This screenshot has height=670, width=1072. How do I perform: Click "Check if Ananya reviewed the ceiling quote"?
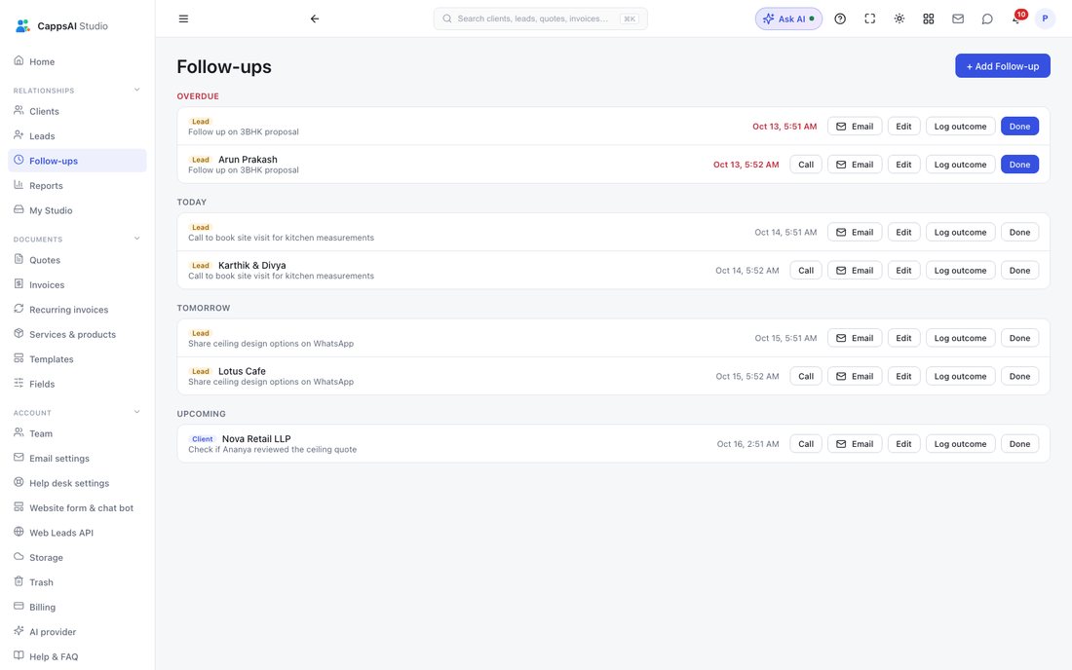click(272, 449)
